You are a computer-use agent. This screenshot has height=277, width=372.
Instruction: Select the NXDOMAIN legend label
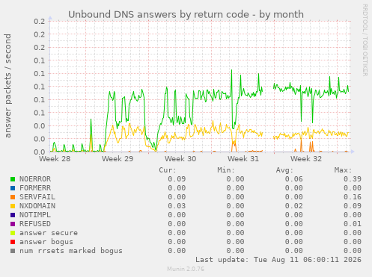click(37, 206)
